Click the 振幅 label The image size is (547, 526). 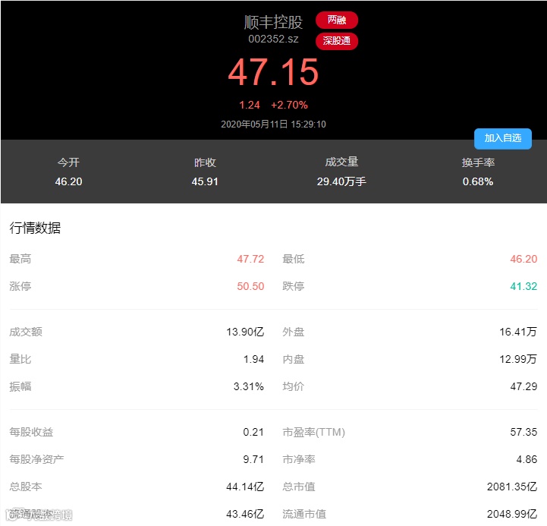click(20, 386)
